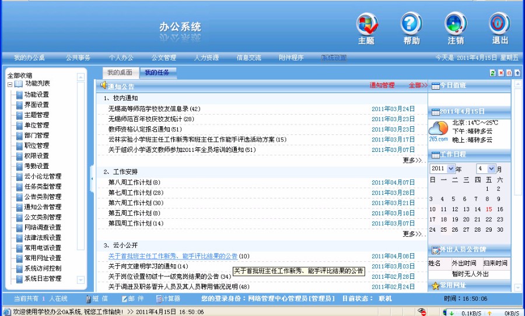The width and height of the screenshot is (525, 316).
Task: Open 系统设置 menu
Action: tap(334, 58)
